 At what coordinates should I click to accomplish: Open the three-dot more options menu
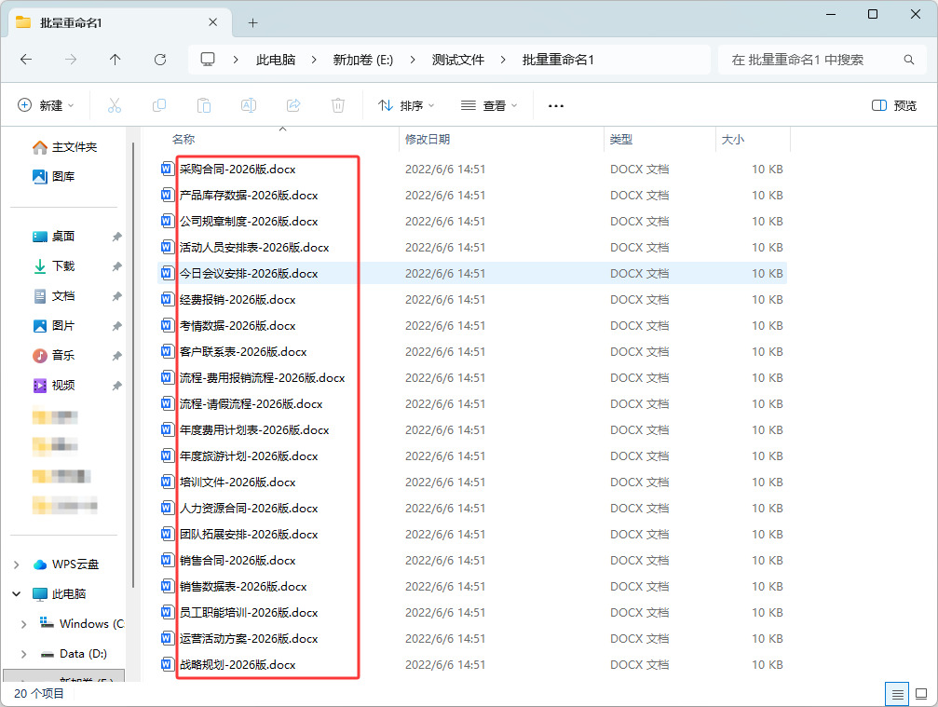pyautogui.click(x=556, y=106)
